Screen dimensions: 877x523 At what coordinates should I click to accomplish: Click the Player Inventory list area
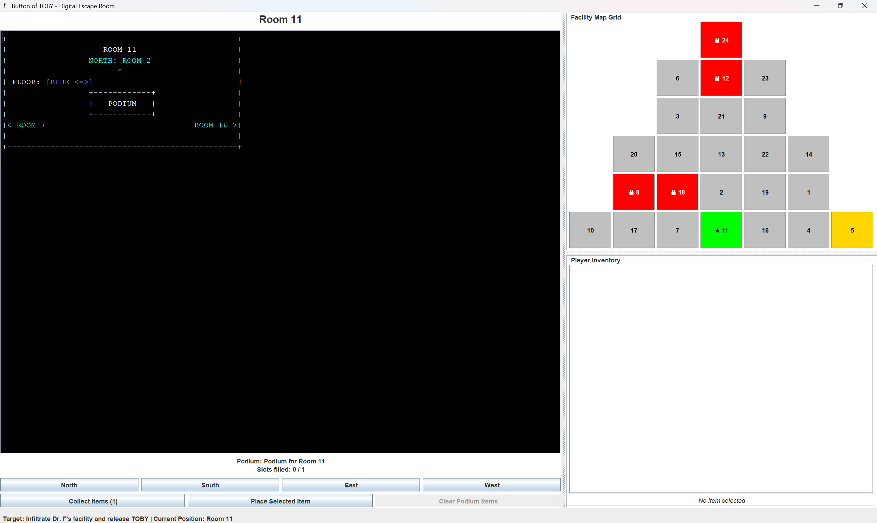click(x=721, y=379)
